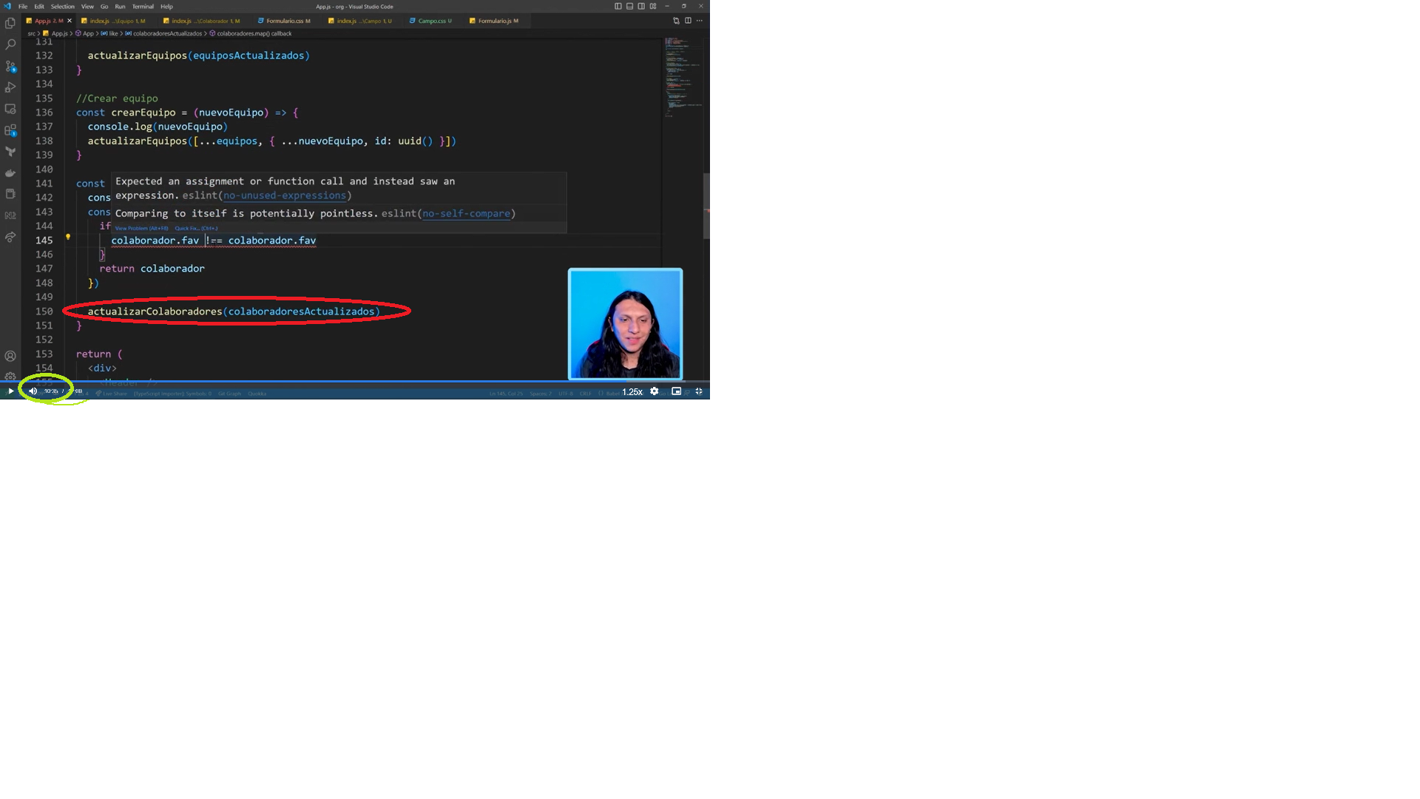Toggle primary side bar layout icon
Viewport: 1420px width, 799px height.
tap(618, 6)
